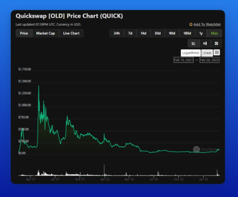Click the $1,000.00 axis label
238x197 pixels.
[x=25, y=105]
